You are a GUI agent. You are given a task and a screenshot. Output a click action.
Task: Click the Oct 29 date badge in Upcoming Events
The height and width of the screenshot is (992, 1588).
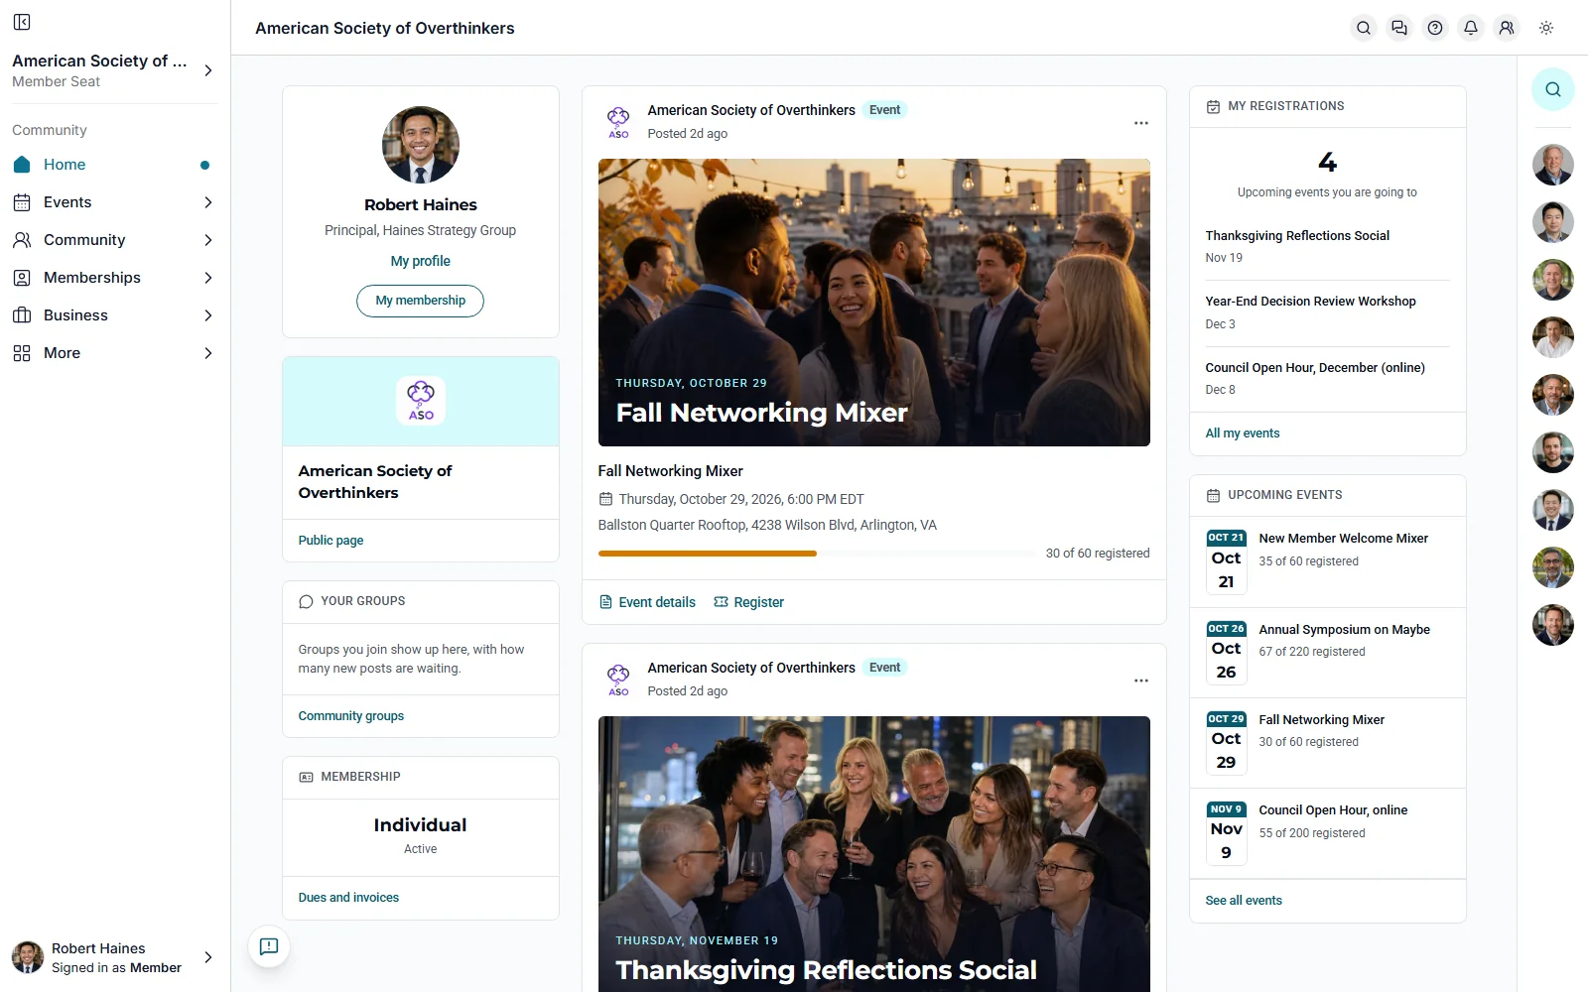click(x=1226, y=743)
